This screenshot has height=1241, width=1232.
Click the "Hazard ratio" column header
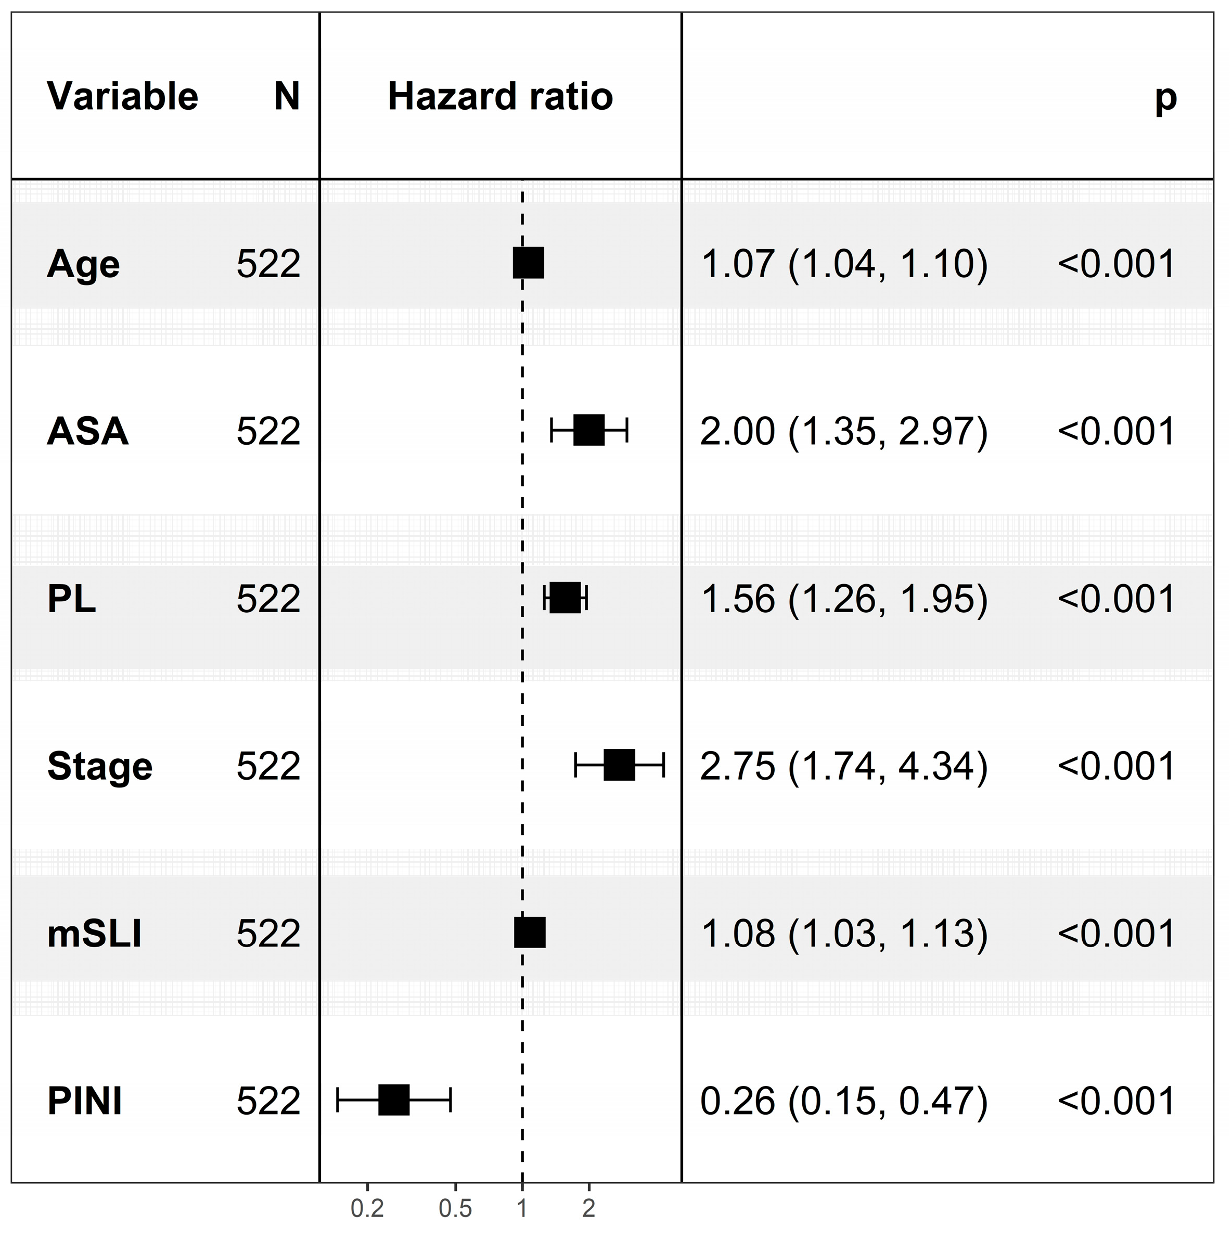[500, 96]
